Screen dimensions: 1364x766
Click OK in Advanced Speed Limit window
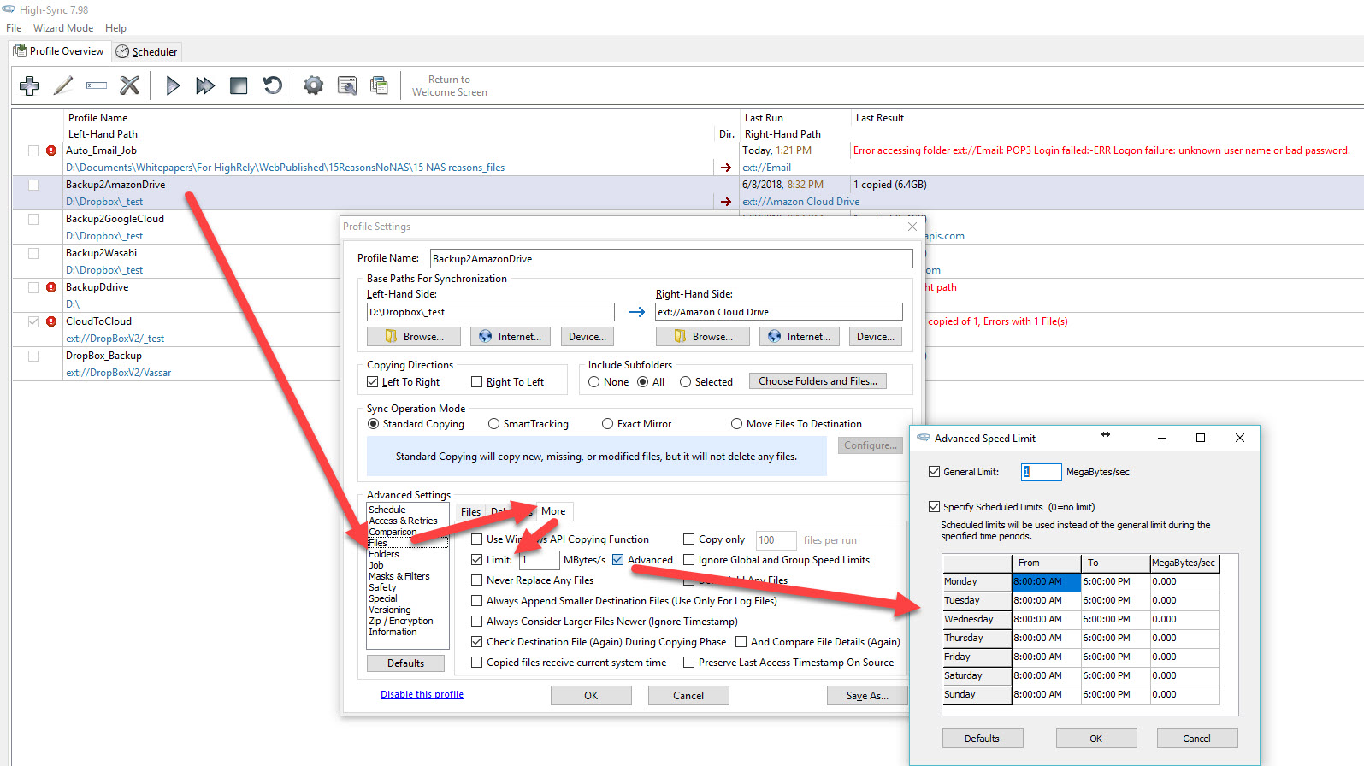[1095, 739]
